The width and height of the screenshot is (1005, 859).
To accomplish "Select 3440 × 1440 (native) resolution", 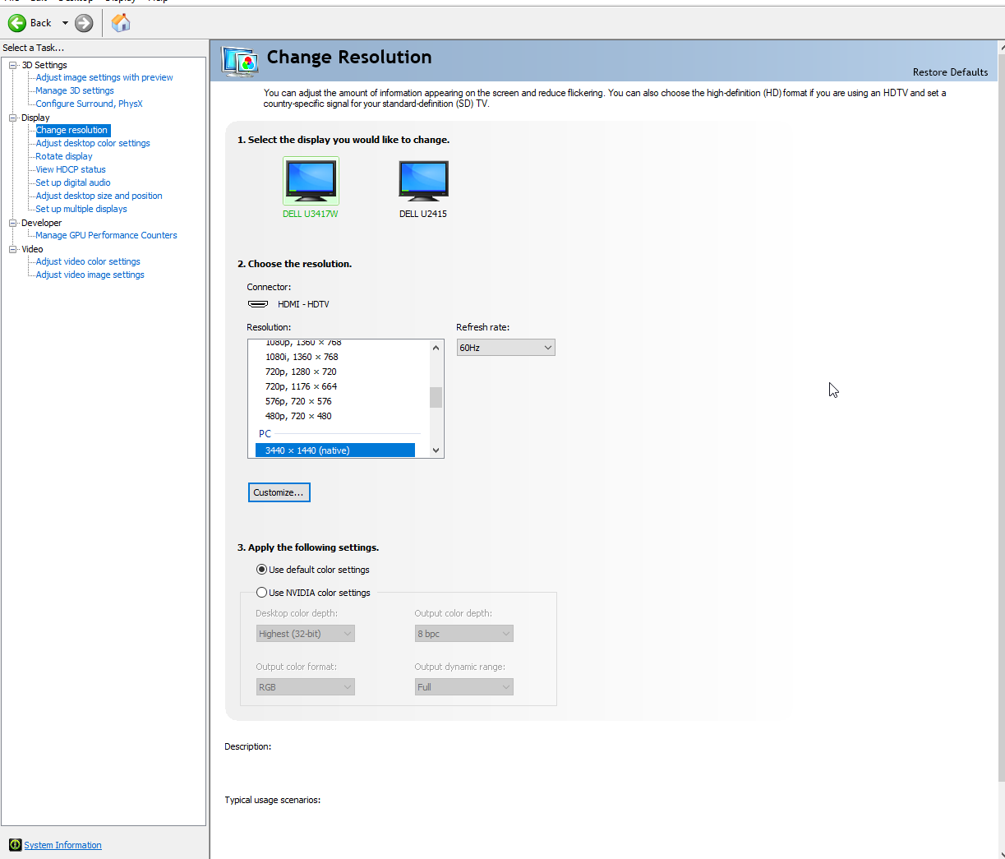I will pyautogui.click(x=335, y=450).
